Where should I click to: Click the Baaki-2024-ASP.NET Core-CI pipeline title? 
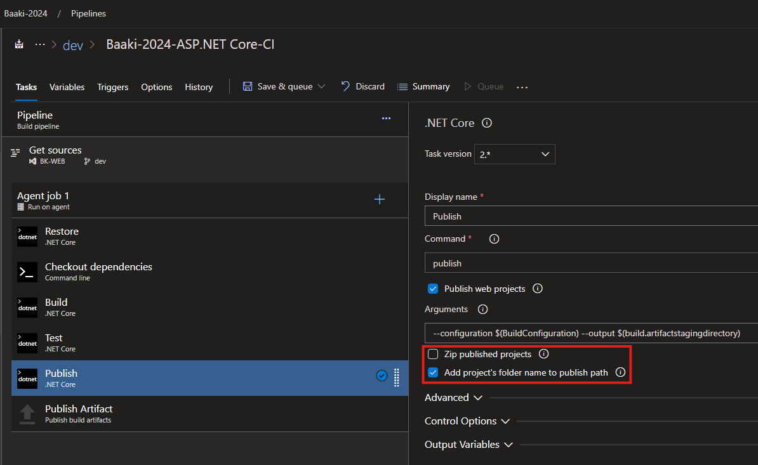pos(190,44)
